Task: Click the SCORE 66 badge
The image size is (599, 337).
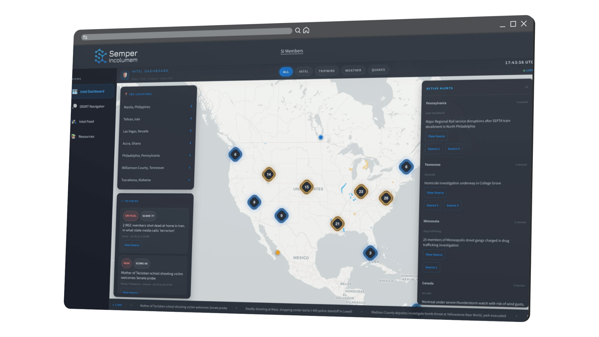Action: (141, 264)
